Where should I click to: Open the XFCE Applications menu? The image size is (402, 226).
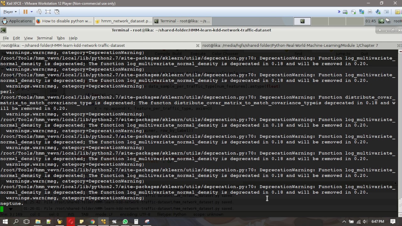(17, 21)
